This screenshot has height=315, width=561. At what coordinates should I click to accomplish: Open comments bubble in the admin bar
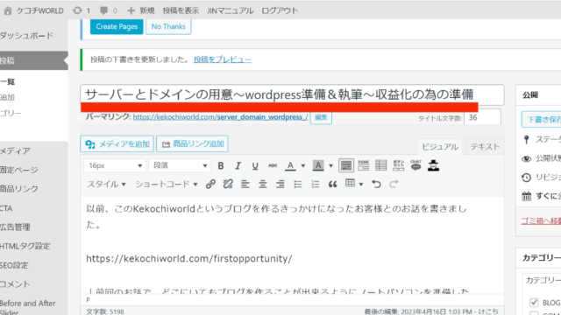(x=103, y=10)
